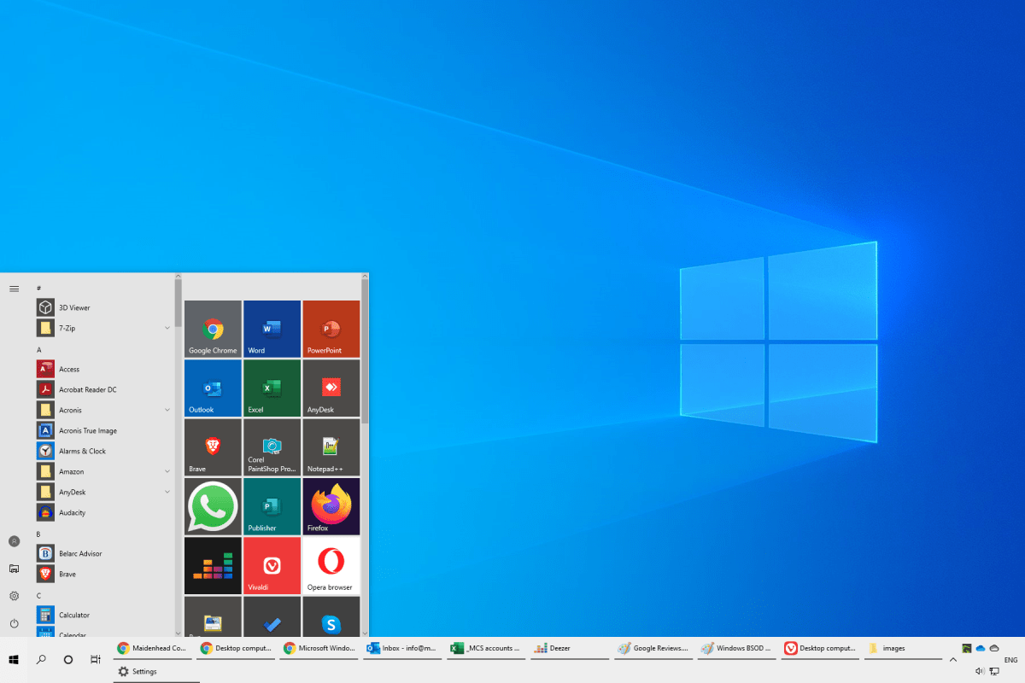Open the images folder taskbar window
Image resolution: width=1025 pixels, height=683 pixels.
(902, 649)
